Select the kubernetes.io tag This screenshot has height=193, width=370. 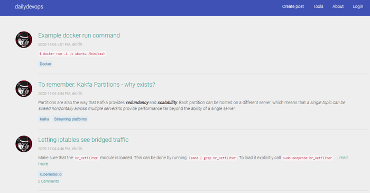(x=51, y=174)
